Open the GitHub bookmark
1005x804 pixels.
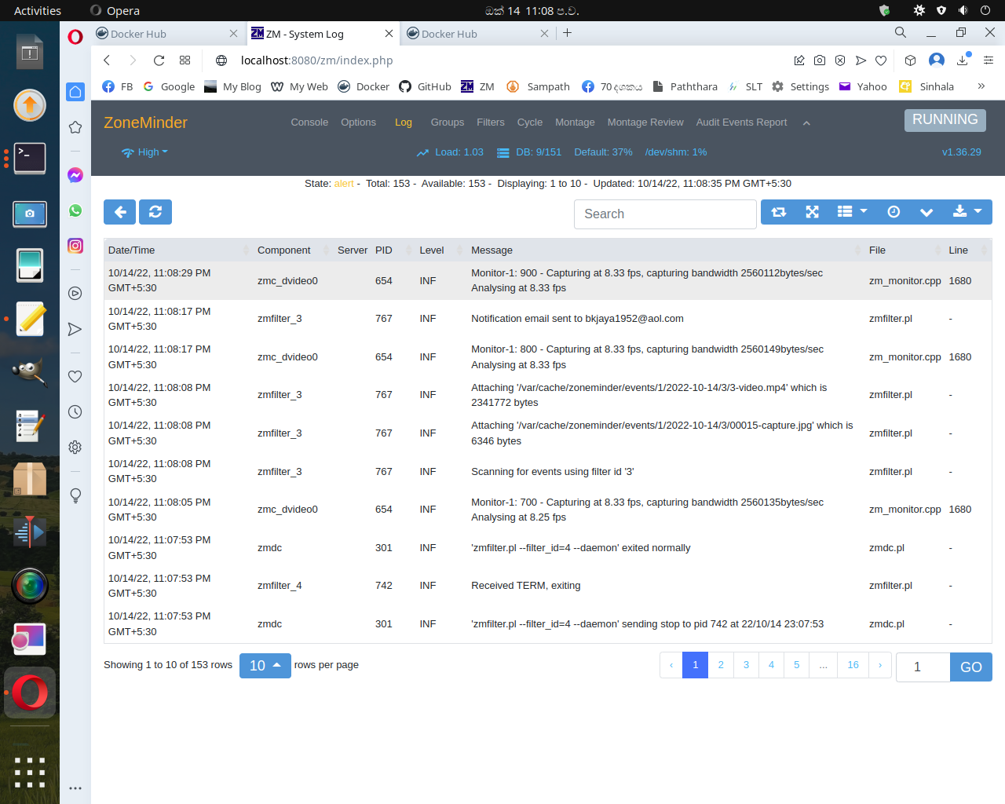point(425,86)
